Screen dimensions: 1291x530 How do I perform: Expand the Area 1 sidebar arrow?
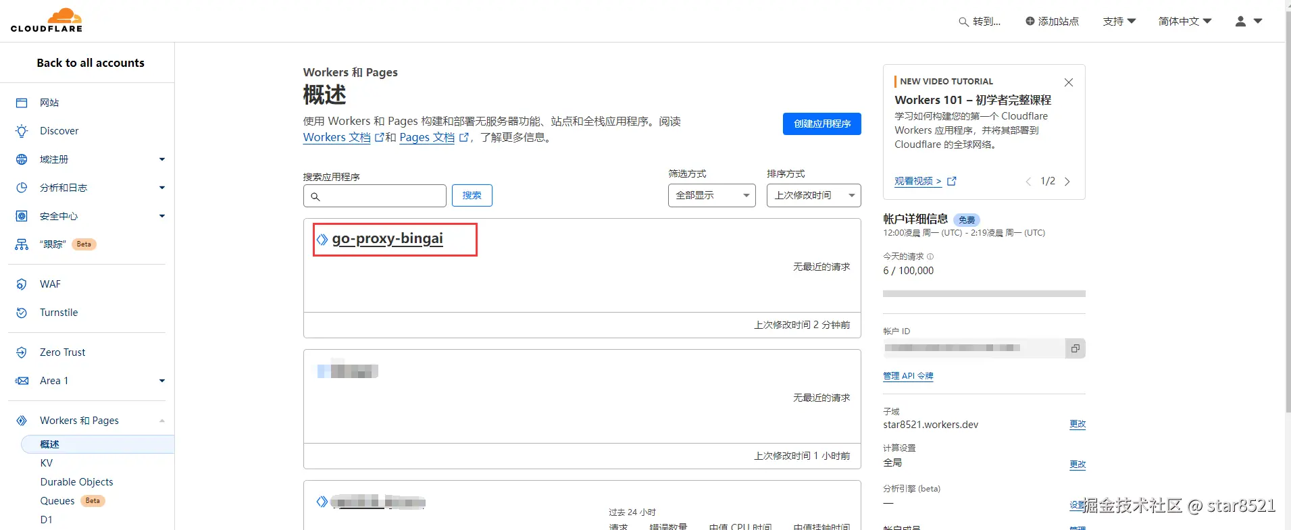162,381
